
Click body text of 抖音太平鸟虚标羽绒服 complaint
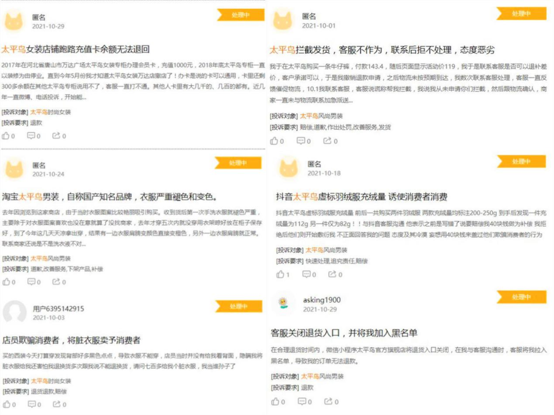click(x=411, y=224)
